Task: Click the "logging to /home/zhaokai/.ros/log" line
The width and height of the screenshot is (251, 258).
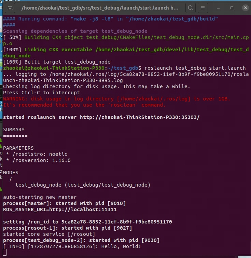Action: coord(126,77)
